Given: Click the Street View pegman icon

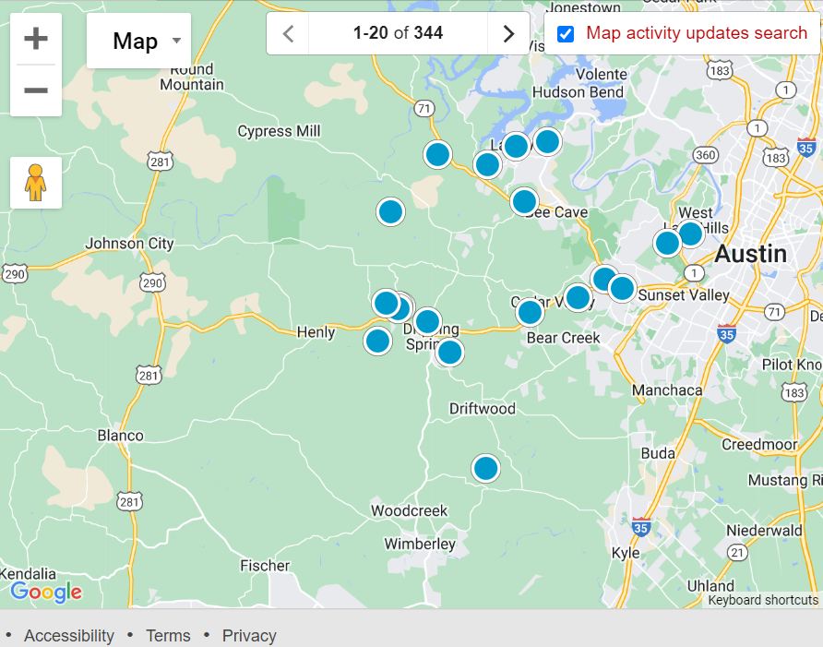Looking at the screenshot, I should tap(36, 183).
